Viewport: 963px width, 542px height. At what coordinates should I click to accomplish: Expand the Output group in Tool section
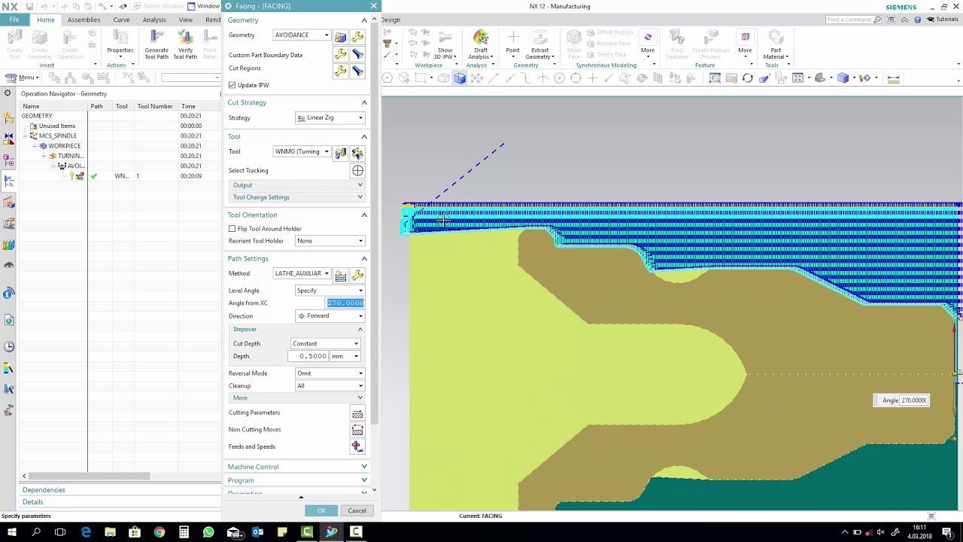(297, 185)
